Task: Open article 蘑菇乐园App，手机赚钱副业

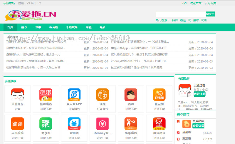Action: [x=138, y=48]
